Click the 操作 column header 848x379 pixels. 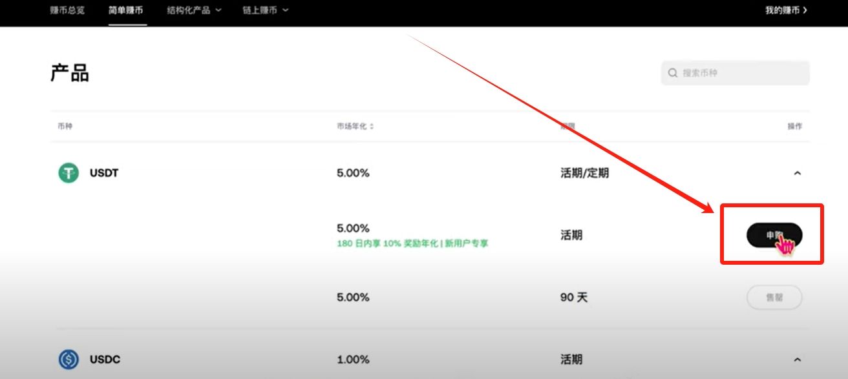[x=796, y=126]
